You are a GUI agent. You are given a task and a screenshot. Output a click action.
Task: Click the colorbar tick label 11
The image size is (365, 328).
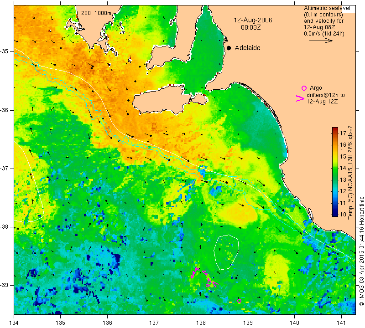pos(343,203)
